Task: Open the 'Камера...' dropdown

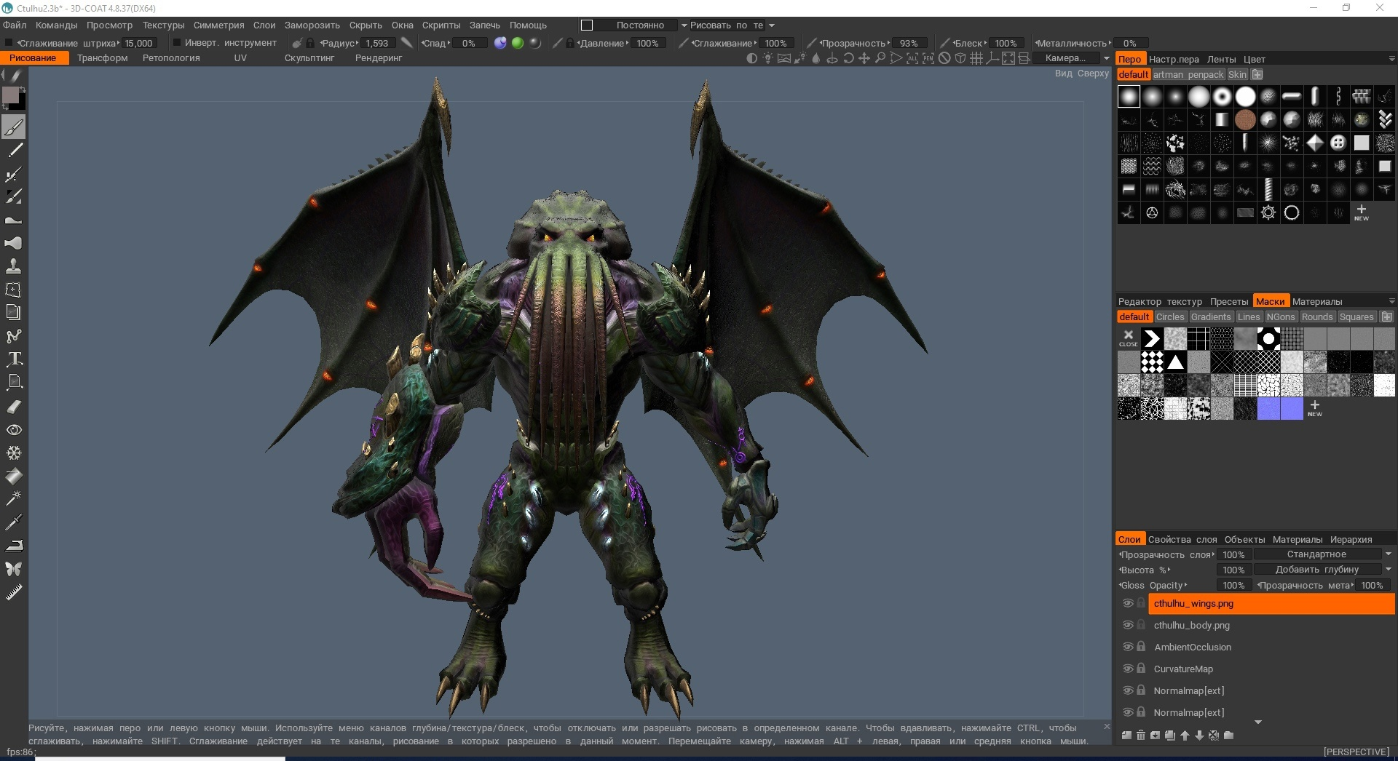Action: pos(1107,58)
